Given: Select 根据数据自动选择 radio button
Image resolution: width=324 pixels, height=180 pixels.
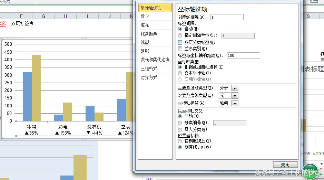Looking at the screenshot, I should [180, 67].
